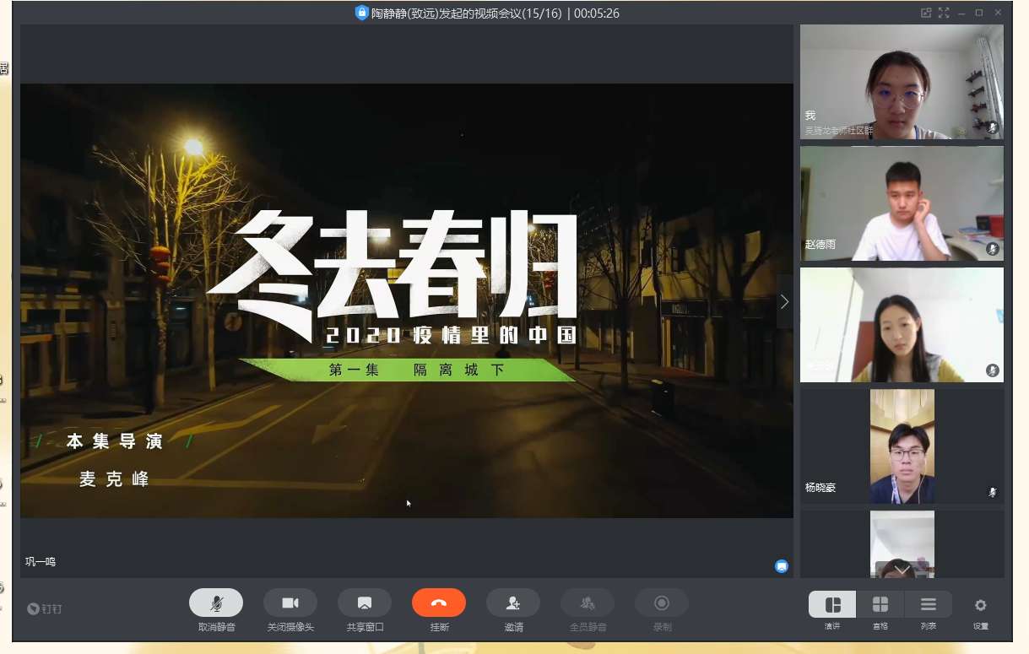
Task: Click the lock shield icon in title
Action: 362,13
